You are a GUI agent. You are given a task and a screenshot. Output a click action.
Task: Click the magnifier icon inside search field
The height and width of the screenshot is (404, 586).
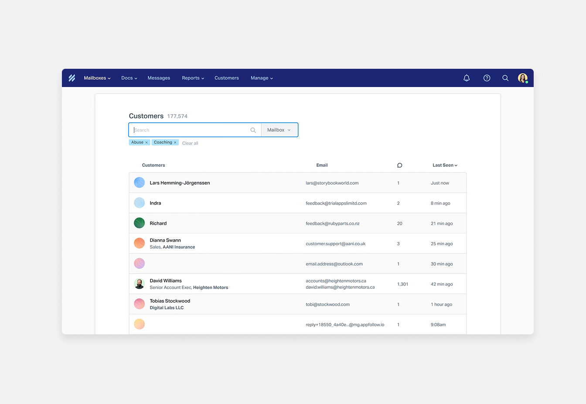[x=253, y=130]
